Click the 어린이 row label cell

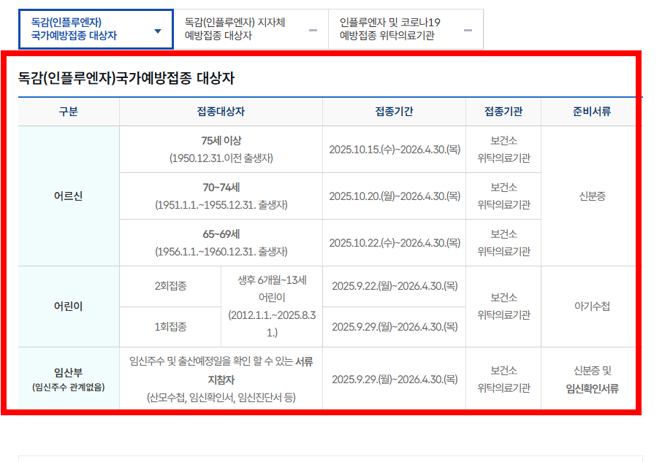(x=69, y=305)
